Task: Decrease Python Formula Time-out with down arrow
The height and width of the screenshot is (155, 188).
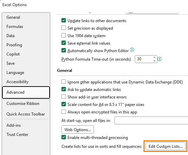Action: click(154, 61)
